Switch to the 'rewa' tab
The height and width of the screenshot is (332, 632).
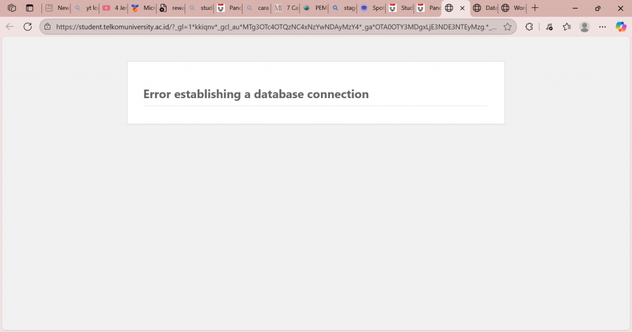[x=172, y=8]
